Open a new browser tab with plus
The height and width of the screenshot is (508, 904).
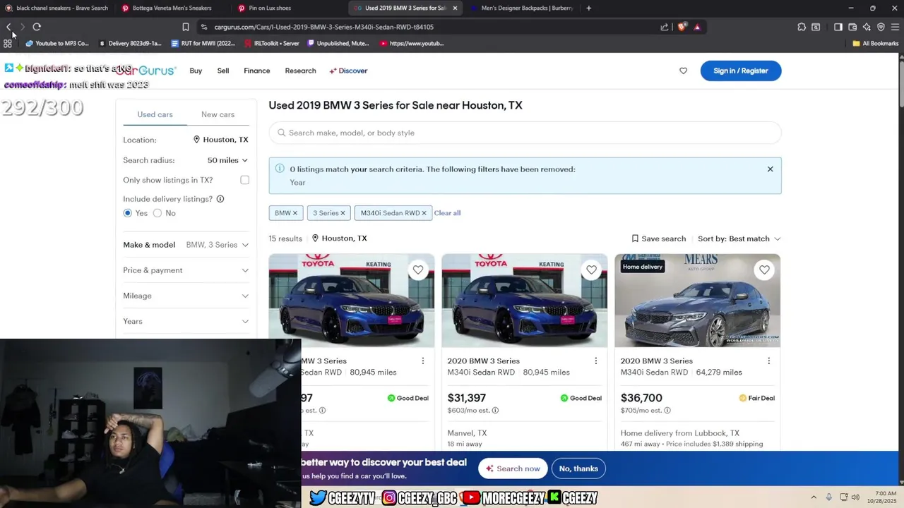coord(588,8)
